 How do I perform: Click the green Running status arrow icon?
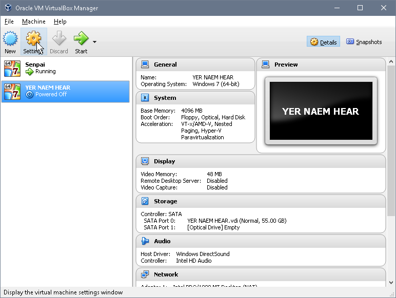[30, 72]
